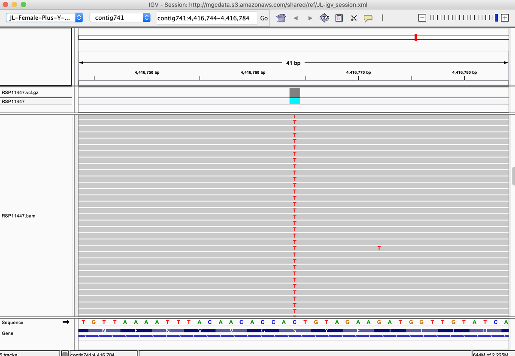Go forward with the right arrow icon
The height and width of the screenshot is (356, 515).
click(x=310, y=18)
